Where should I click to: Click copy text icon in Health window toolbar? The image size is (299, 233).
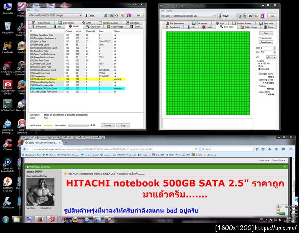point(106,15)
